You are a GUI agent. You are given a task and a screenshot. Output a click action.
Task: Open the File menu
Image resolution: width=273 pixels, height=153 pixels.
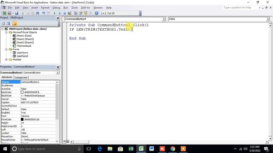tap(10, 8)
